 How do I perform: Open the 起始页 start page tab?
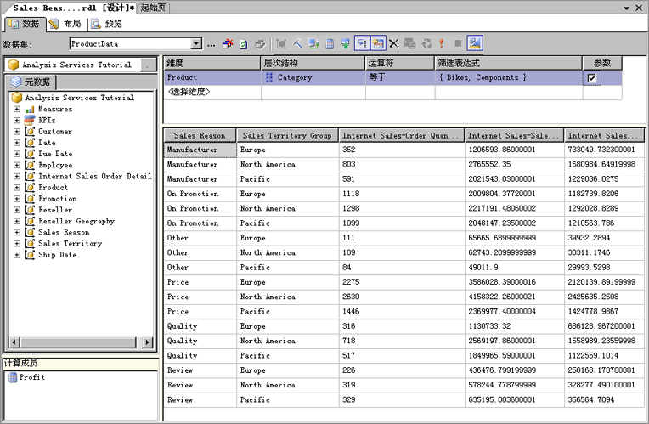tap(153, 8)
